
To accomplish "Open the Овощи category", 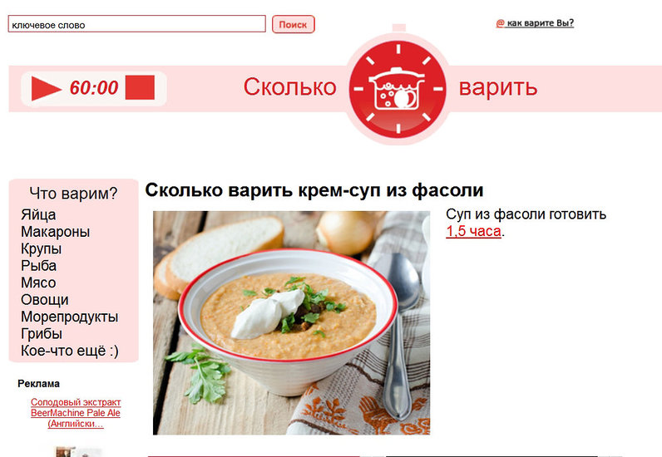I will [45, 300].
